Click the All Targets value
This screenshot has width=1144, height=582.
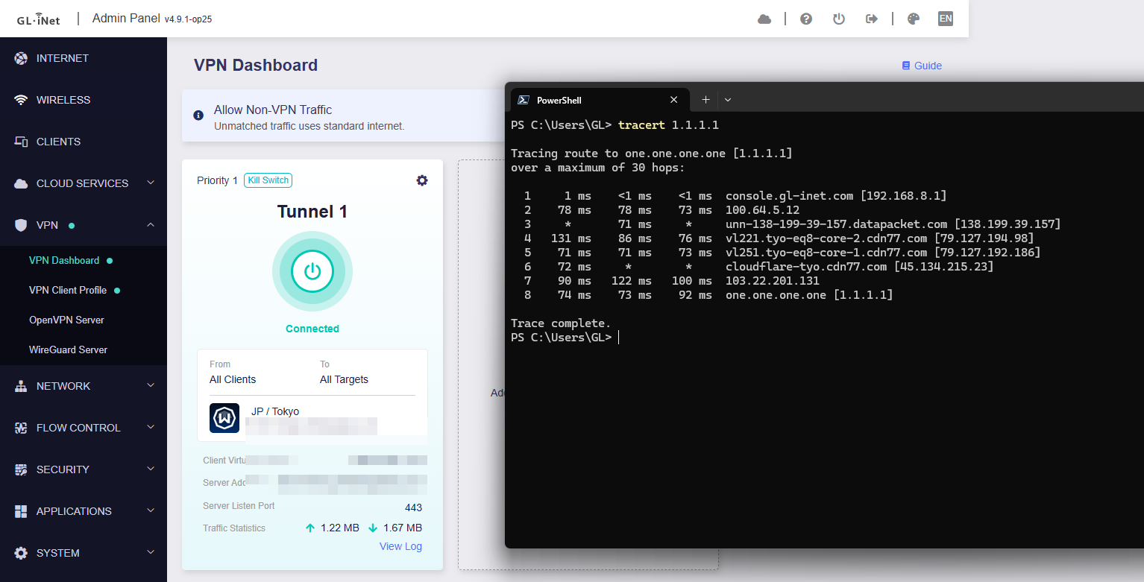344,379
